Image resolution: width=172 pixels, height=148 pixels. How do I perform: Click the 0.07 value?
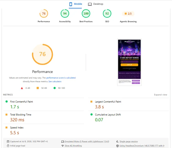tap(99, 120)
